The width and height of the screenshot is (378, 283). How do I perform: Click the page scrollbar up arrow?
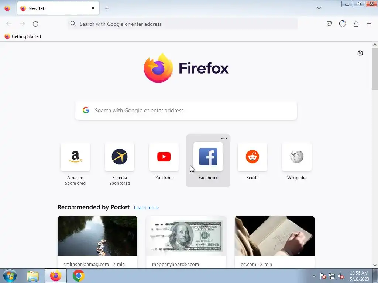[375, 45]
